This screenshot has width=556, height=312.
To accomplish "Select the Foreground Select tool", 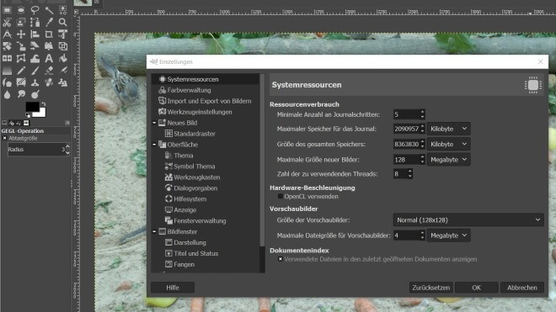I will (21, 23).
